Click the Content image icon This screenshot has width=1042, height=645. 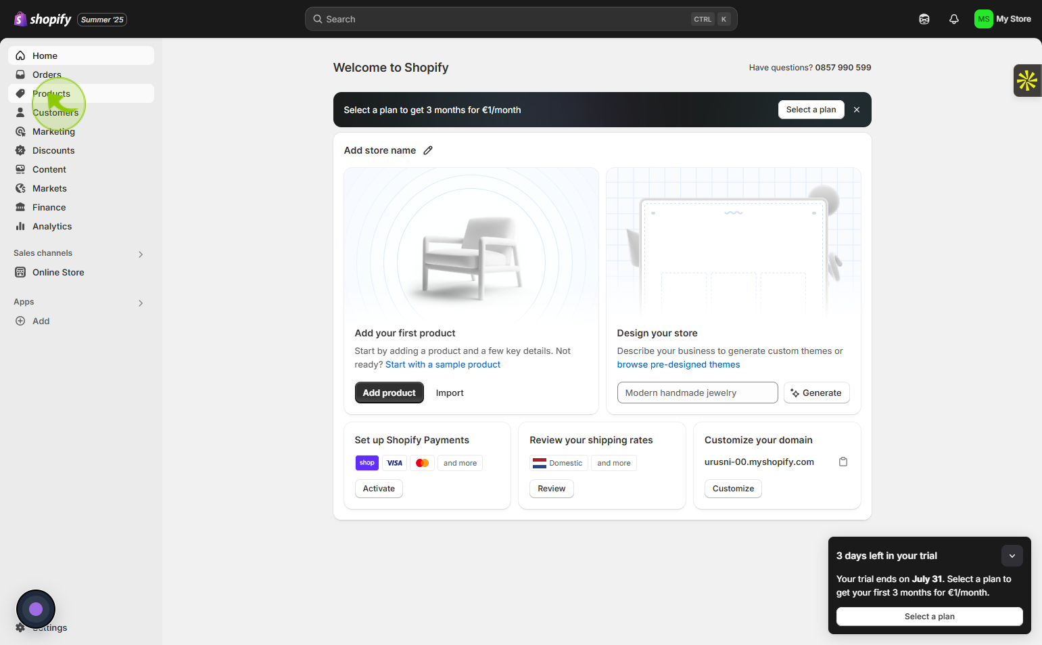click(20, 169)
